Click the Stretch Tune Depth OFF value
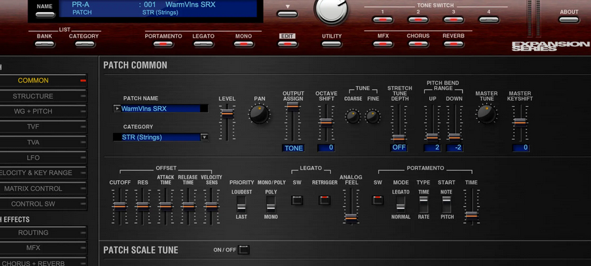 399,147
